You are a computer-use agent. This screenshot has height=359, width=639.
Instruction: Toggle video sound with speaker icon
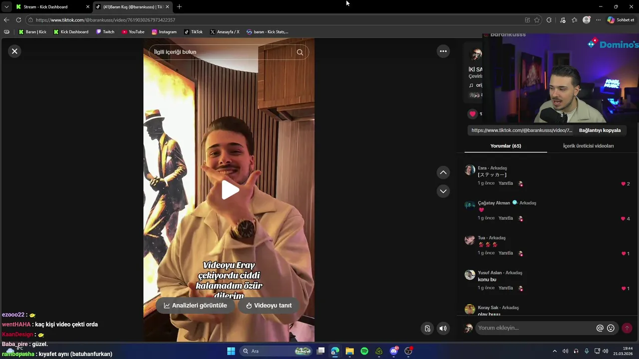point(443,328)
